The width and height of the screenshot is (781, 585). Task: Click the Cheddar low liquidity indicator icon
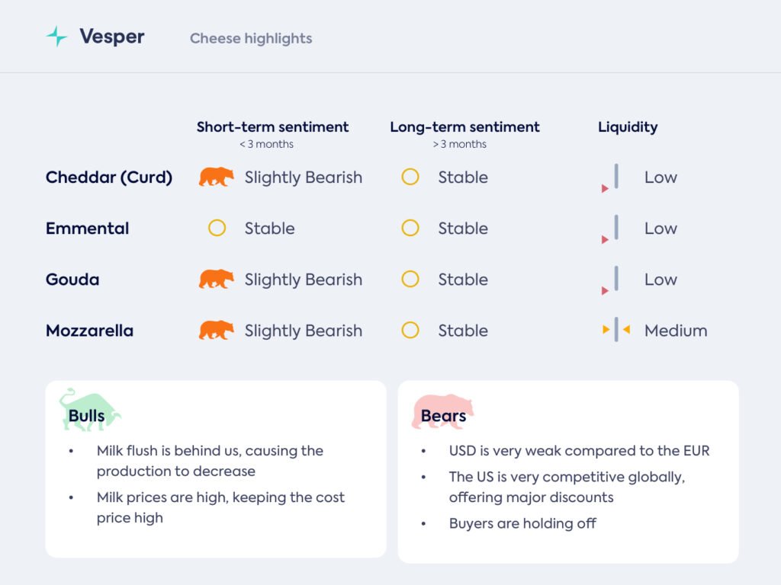[x=613, y=179]
